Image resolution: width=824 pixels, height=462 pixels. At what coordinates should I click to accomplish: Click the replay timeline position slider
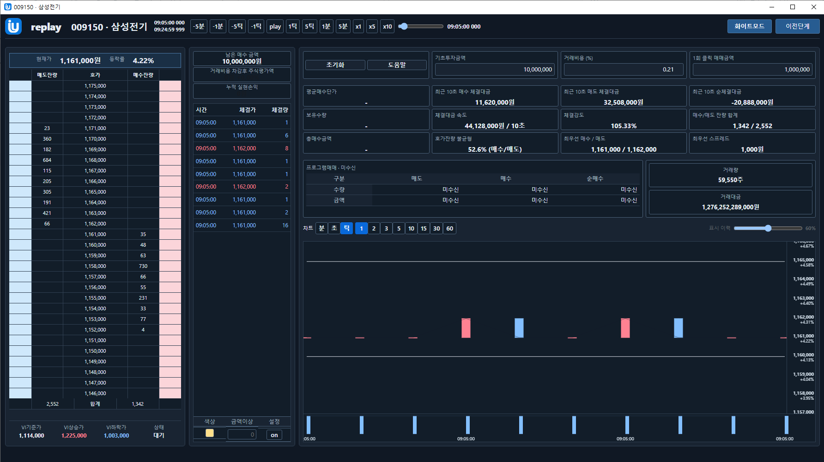pos(420,26)
